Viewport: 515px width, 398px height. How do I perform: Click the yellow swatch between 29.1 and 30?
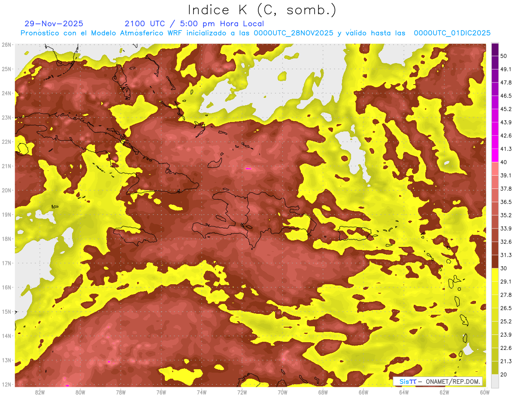point(495,275)
